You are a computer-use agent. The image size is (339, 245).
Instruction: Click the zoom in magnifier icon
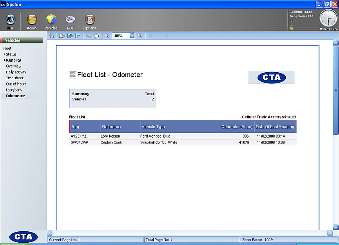click(140, 36)
